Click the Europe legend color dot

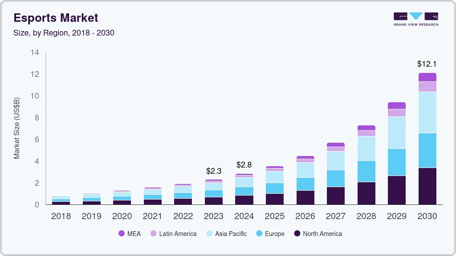coord(258,234)
